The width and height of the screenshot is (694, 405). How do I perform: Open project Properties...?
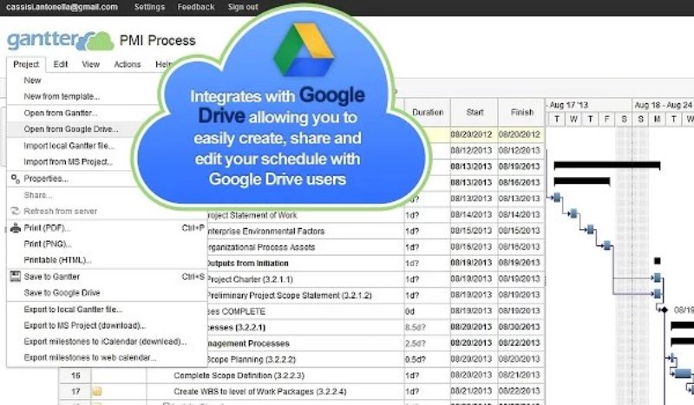[46, 179]
